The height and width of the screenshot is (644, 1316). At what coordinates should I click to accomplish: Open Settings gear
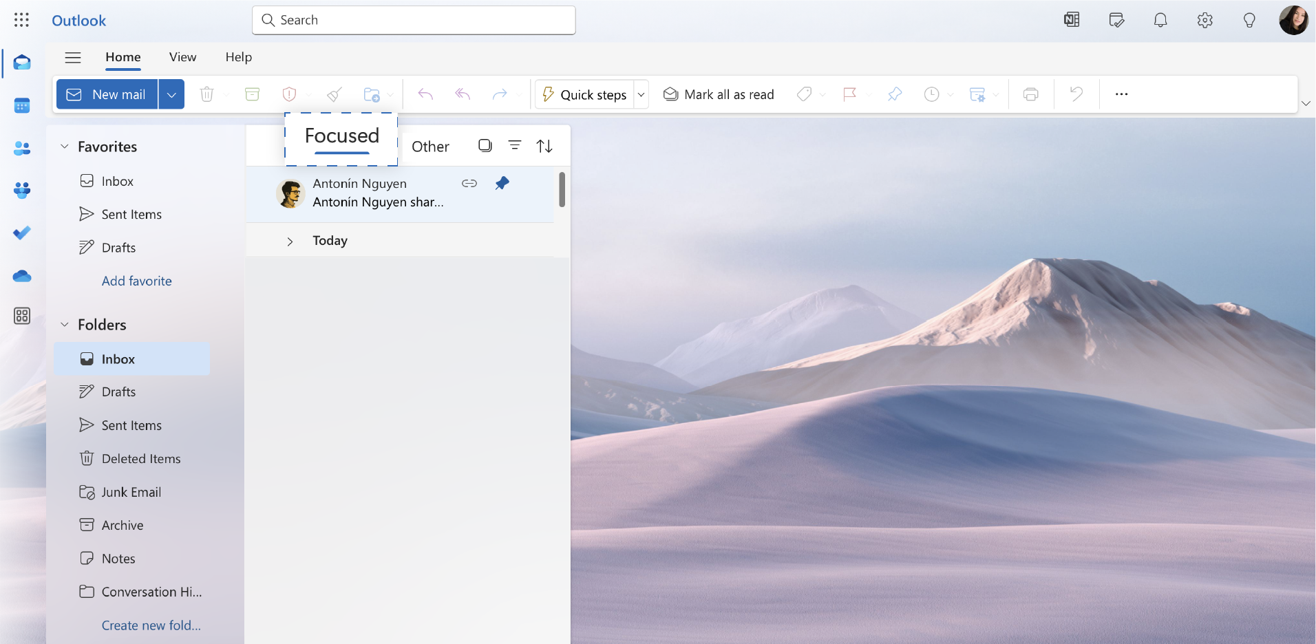(1204, 20)
